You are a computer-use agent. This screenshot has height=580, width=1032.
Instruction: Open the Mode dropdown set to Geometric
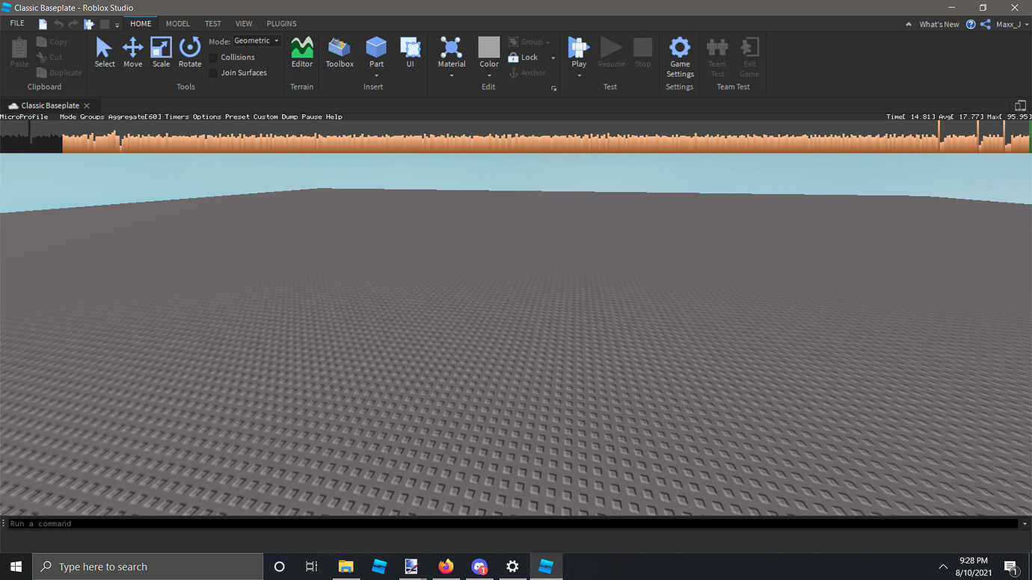pos(257,40)
